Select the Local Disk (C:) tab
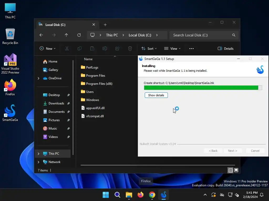The height and width of the screenshot is (201, 269). tap(67, 25)
